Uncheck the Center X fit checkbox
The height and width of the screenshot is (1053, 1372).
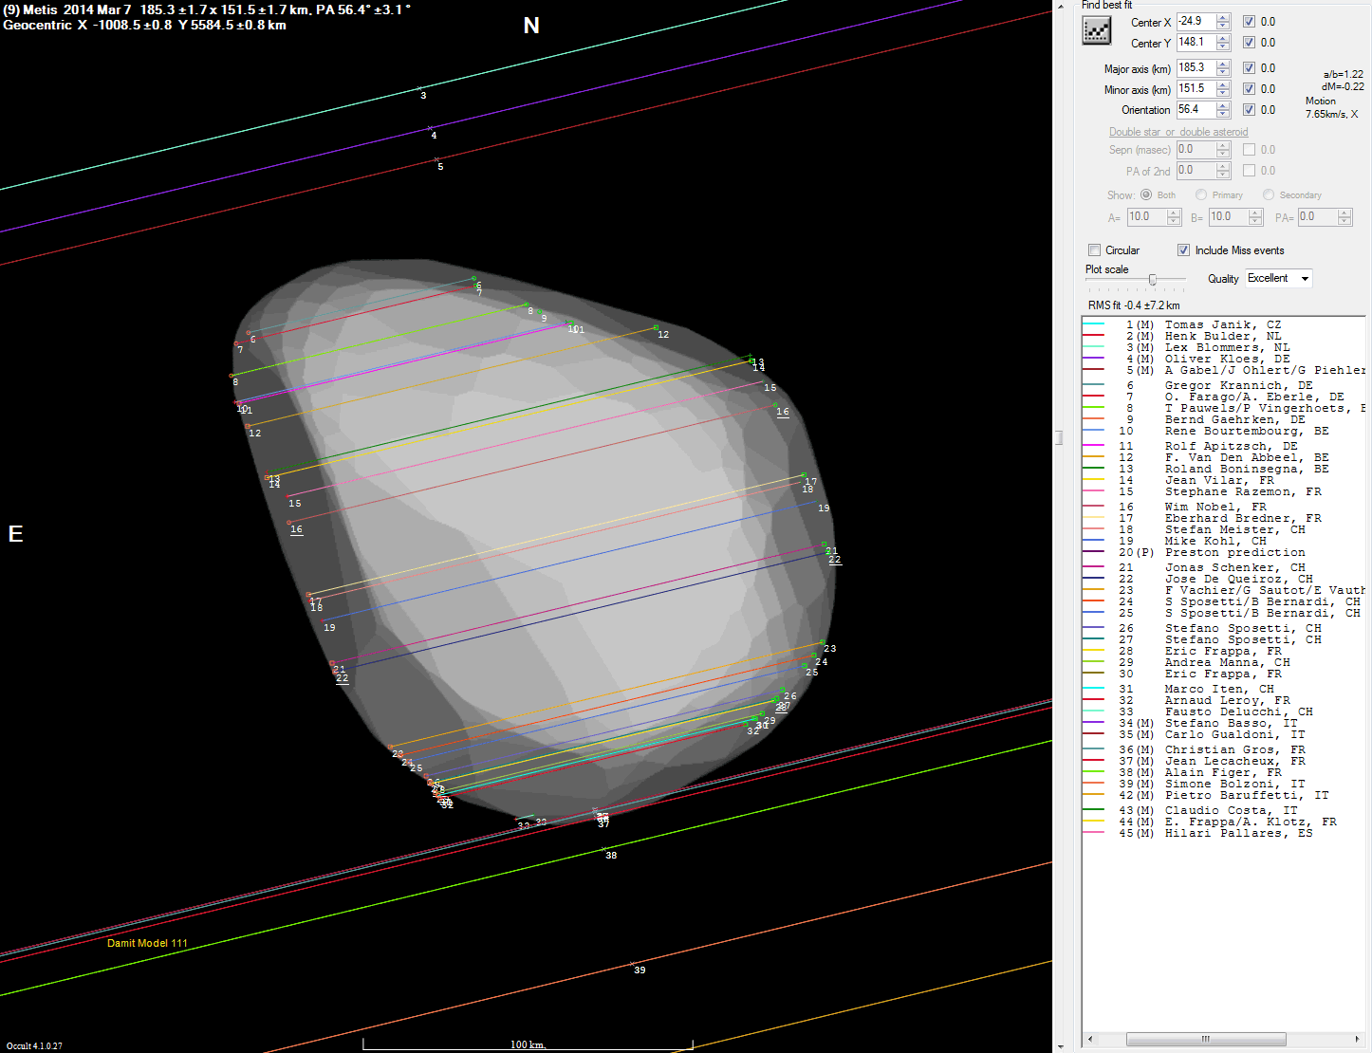coord(1249,22)
